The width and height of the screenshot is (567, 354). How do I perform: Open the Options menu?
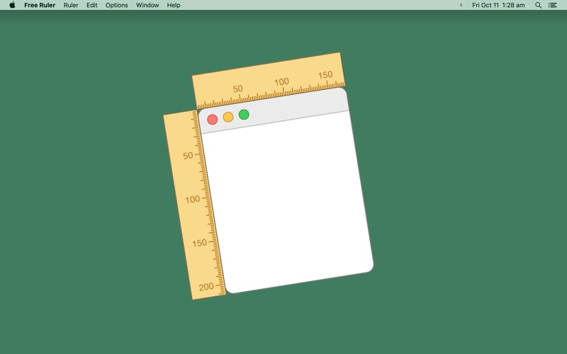[116, 5]
